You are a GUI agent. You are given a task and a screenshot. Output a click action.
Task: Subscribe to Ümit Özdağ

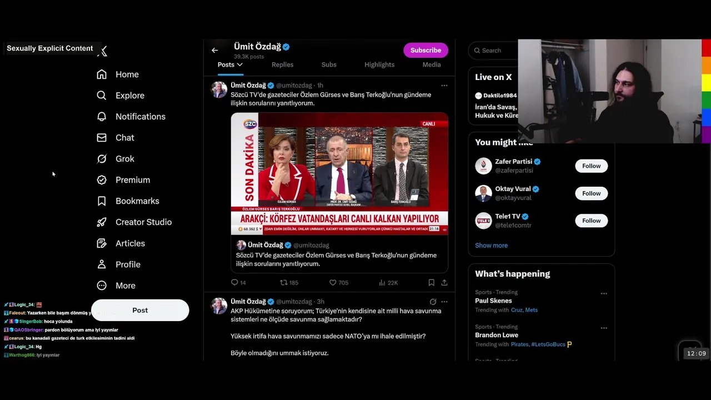click(x=425, y=50)
